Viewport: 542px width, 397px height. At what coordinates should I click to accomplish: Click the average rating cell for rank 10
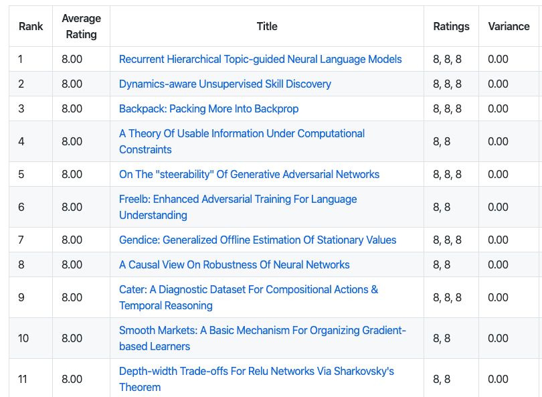tap(72, 338)
